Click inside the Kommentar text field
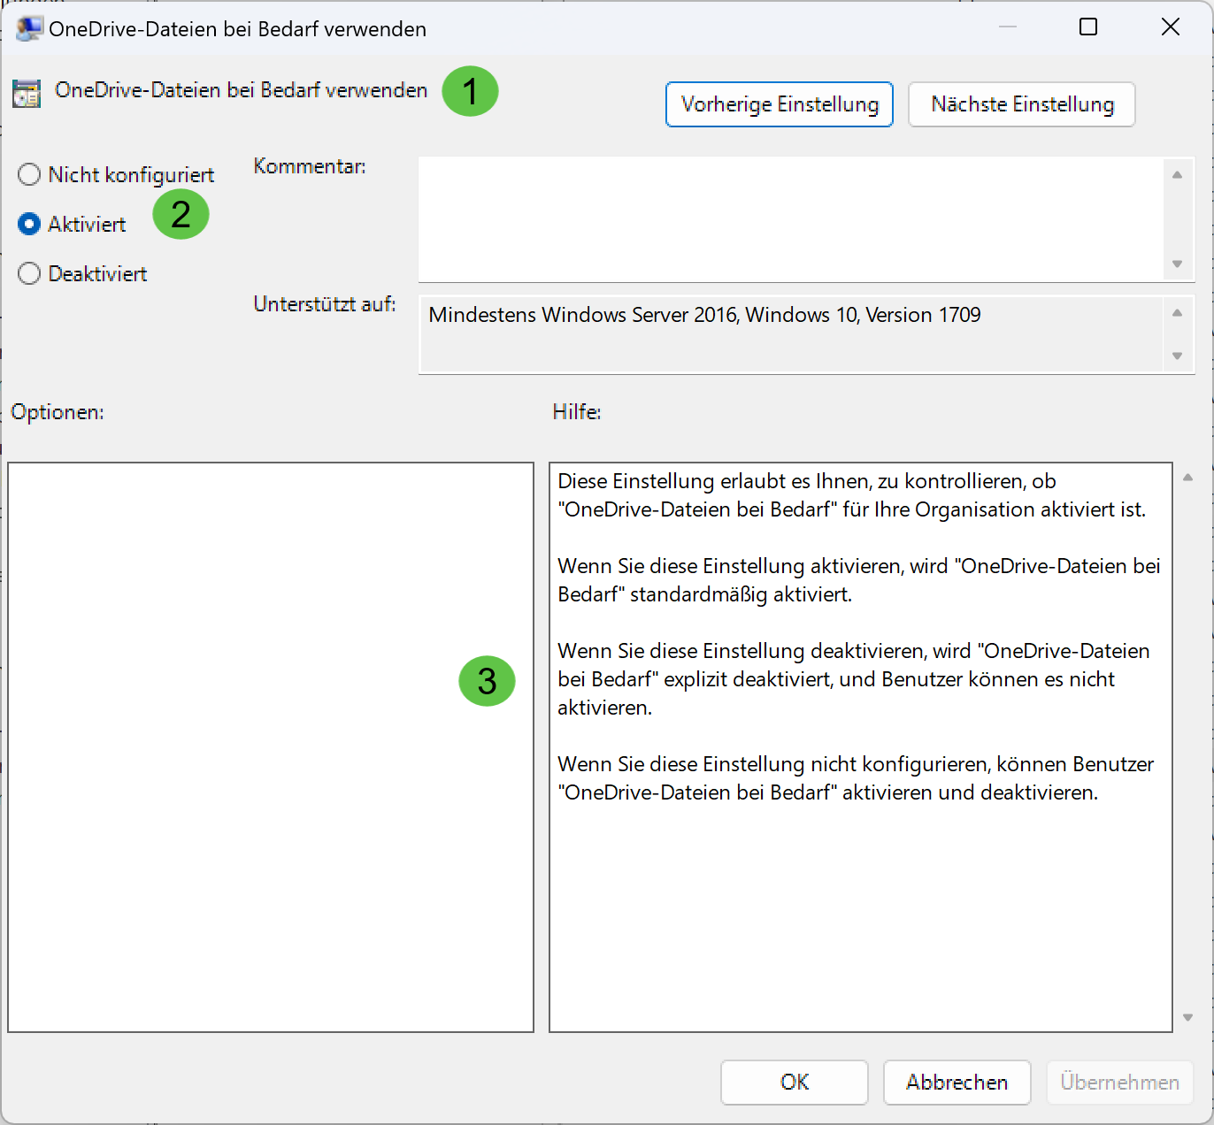 tap(792, 219)
